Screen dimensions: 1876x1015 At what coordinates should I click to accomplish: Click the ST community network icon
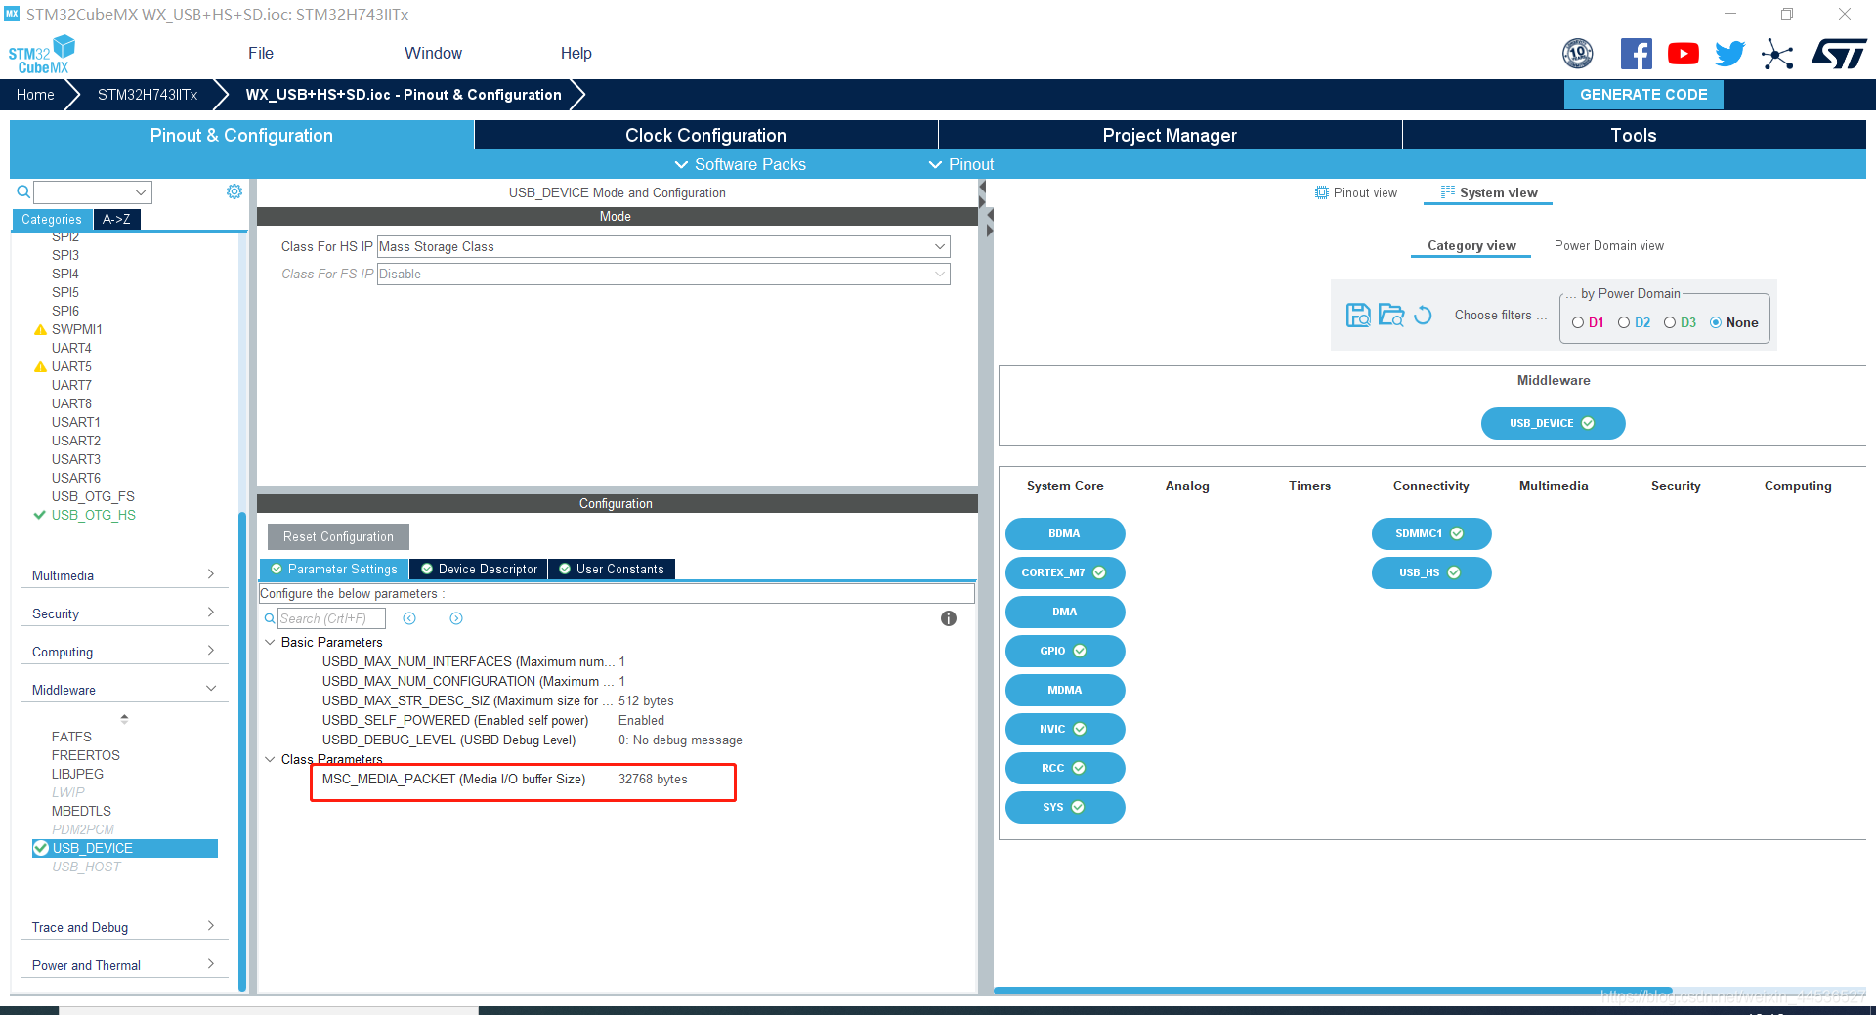(x=1777, y=54)
